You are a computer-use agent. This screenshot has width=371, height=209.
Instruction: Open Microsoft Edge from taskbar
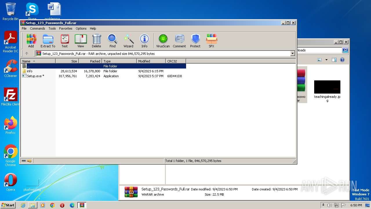coord(72,205)
